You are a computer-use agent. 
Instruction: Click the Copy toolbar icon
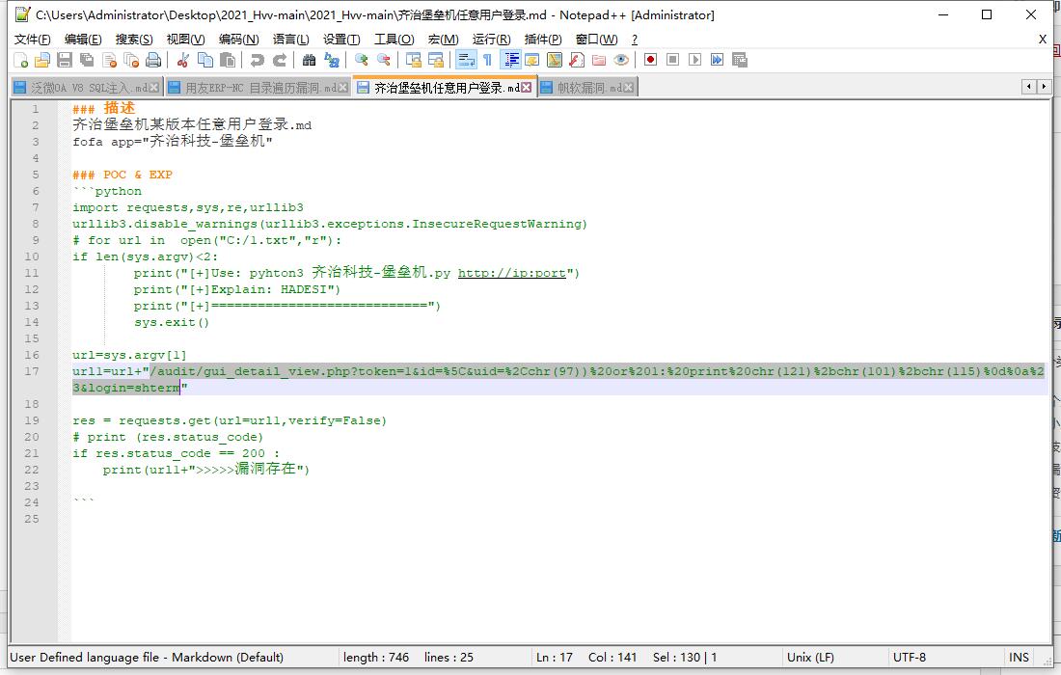[x=205, y=60]
